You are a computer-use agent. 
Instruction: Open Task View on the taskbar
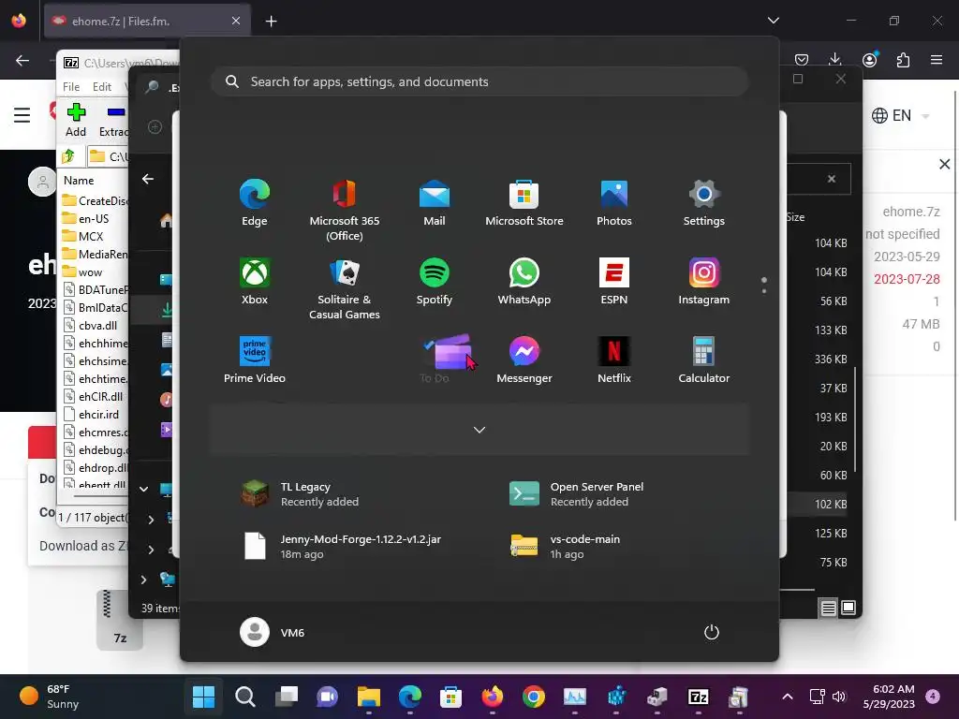(287, 697)
